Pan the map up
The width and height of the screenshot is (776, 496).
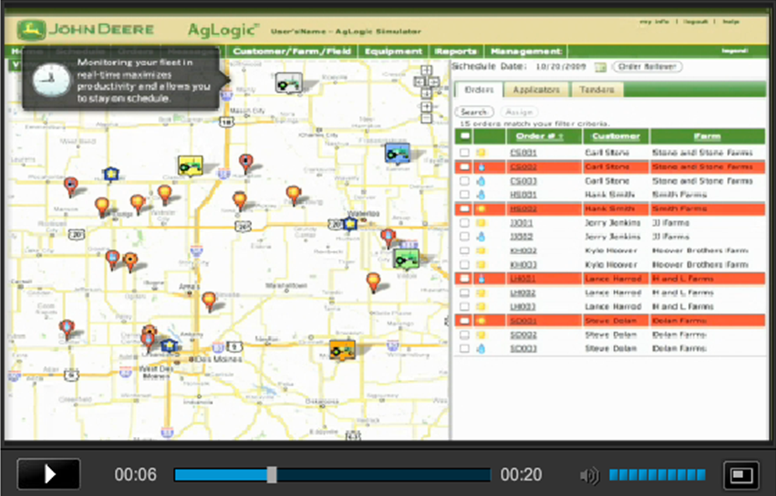[x=426, y=70]
